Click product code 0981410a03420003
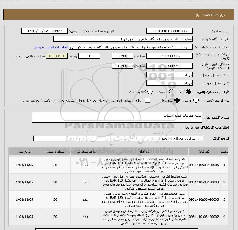The width and height of the screenshot is (238, 230). click(204, 199)
